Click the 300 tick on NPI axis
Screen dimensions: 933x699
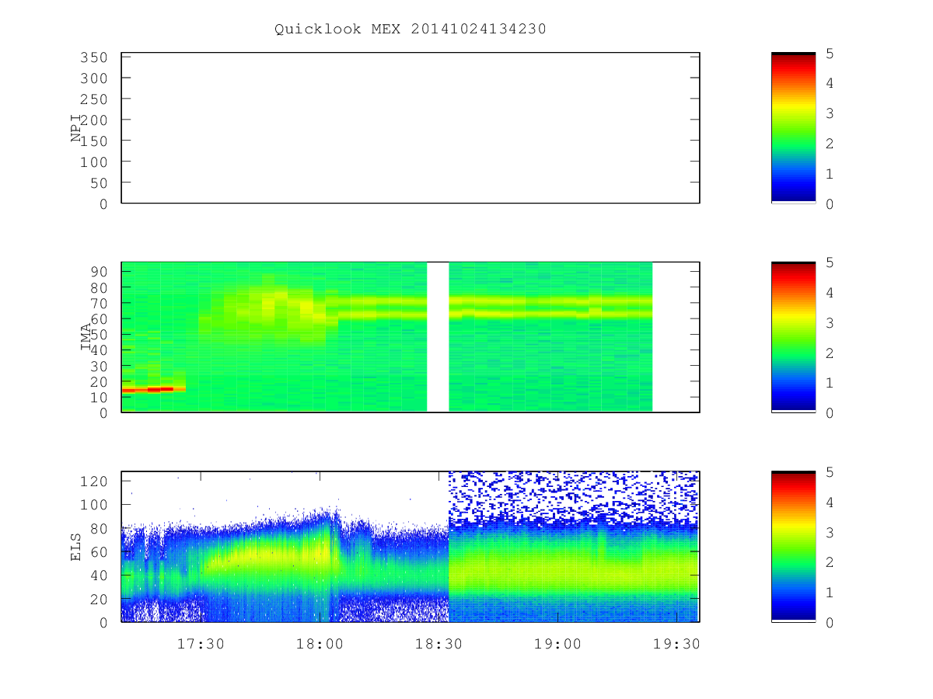pyautogui.click(x=94, y=78)
